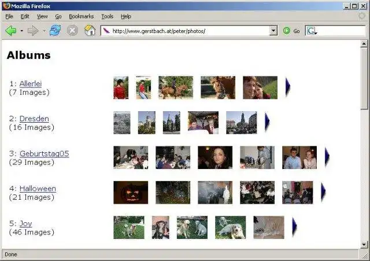This screenshot has height=261, width=370.
Task: Open Allerlei thumbnail of horse head closeup
Action: coord(218,87)
